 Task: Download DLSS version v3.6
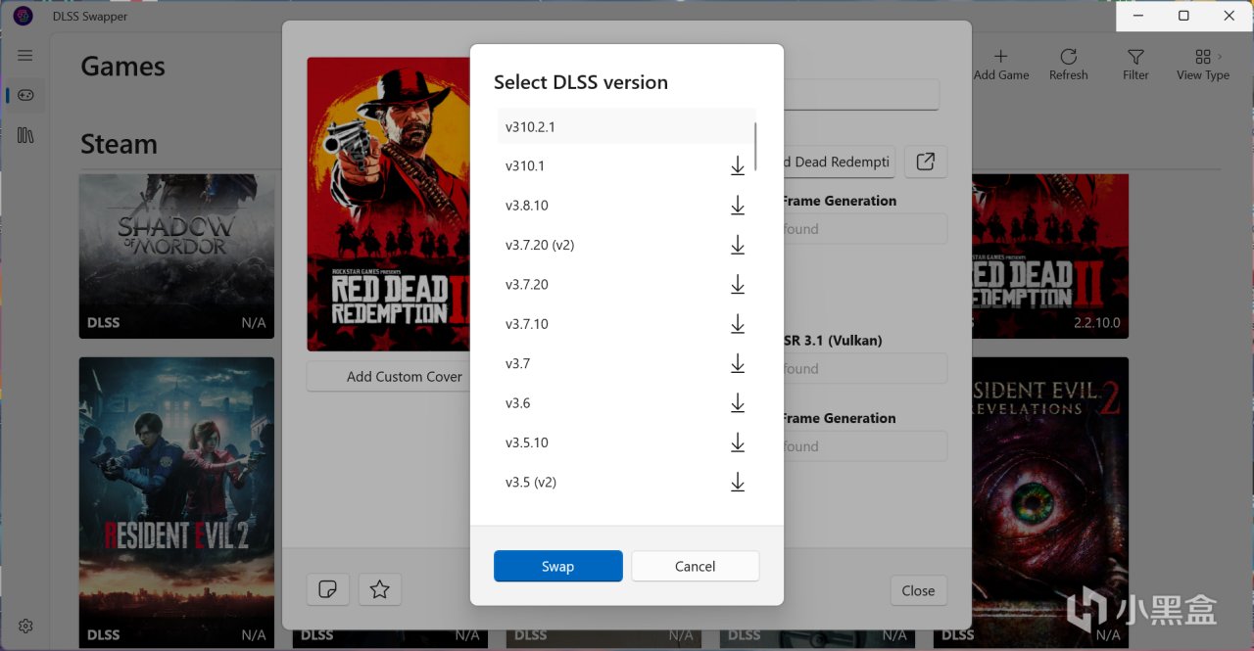click(738, 403)
